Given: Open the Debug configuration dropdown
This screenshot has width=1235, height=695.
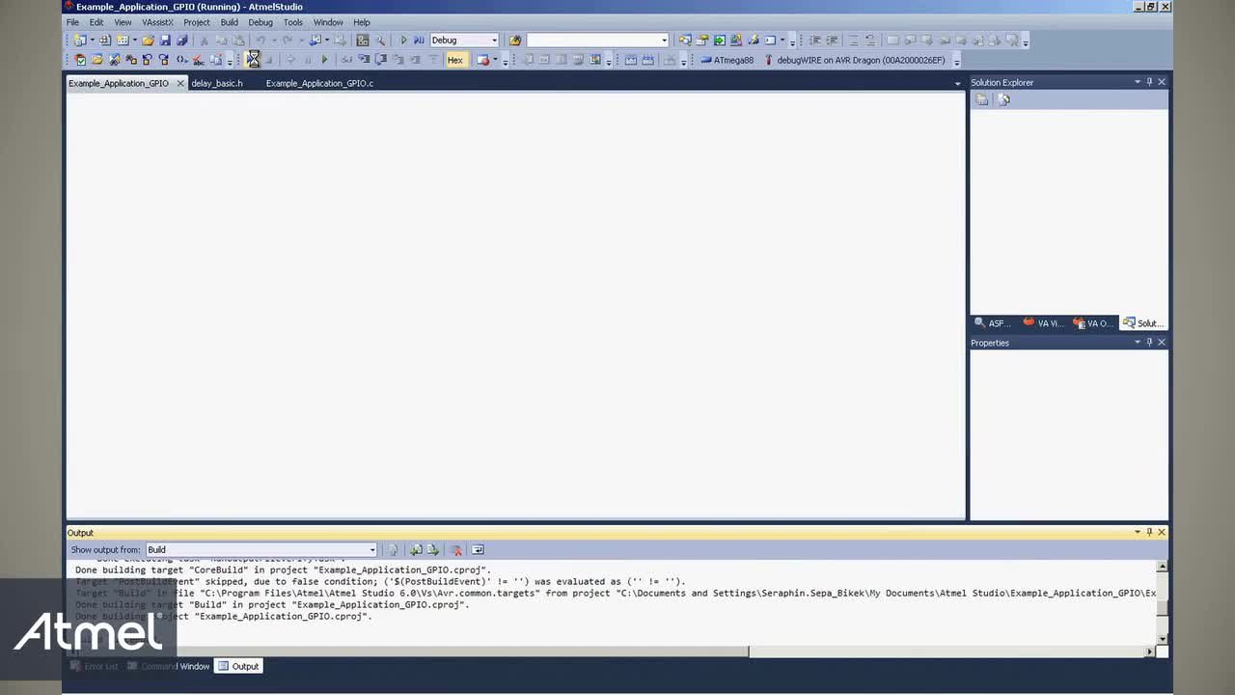Looking at the screenshot, I should [494, 41].
